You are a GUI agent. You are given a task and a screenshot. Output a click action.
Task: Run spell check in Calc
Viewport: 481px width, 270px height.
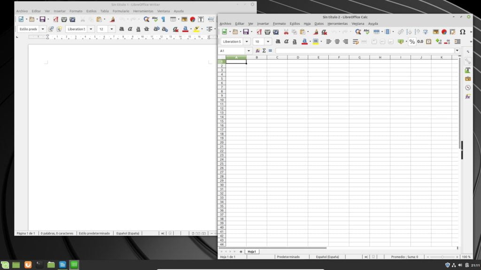366,32
